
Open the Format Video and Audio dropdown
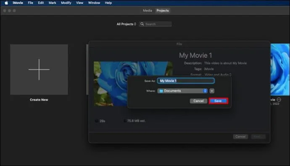click(218, 74)
